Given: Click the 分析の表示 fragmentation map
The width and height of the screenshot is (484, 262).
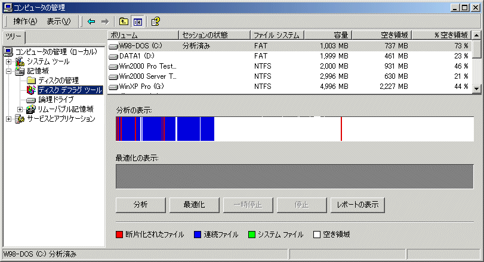Looking at the screenshot, I should tap(295, 129).
